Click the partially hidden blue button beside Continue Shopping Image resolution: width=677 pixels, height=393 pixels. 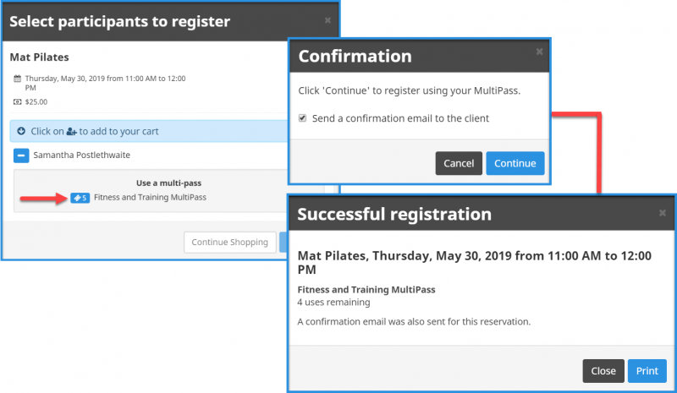[x=283, y=242]
